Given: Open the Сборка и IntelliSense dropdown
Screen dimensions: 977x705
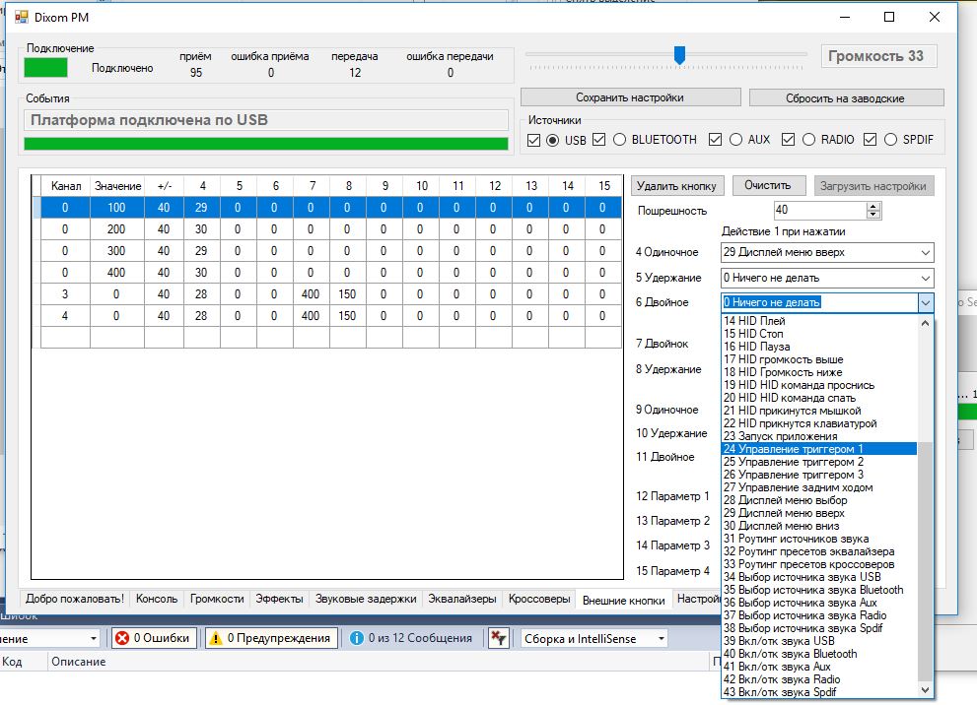Looking at the screenshot, I should coord(593,638).
